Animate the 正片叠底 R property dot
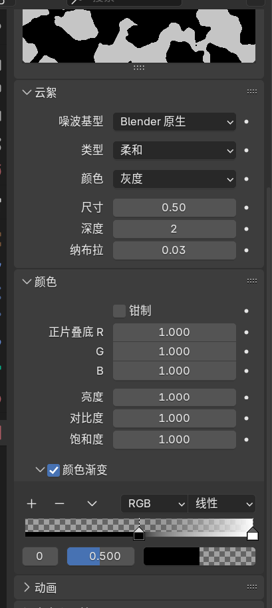The image size is (272, 608). 247,332
